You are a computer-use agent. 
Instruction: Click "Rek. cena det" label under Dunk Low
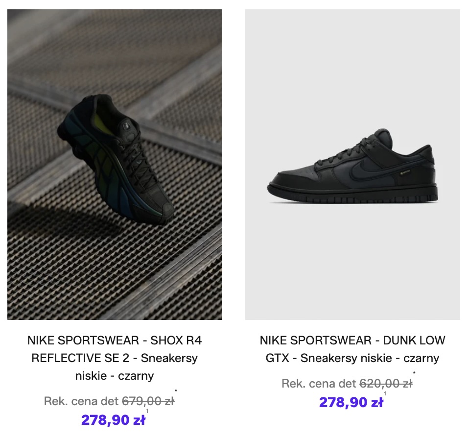pos(320,384)
